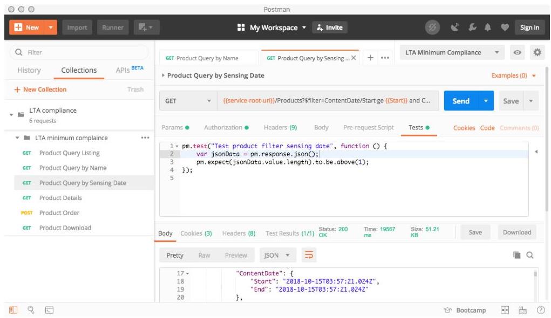Viewport: 551px width, 318px height.
Task: Open the manage environments gear icon
Action: click(538, 53)
